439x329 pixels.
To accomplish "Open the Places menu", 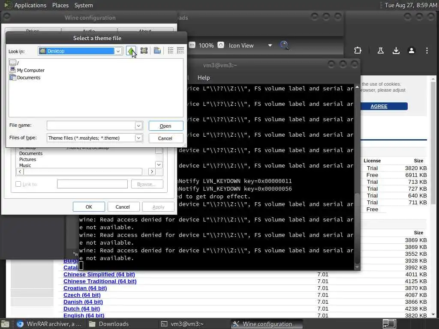I will point(60,5).
